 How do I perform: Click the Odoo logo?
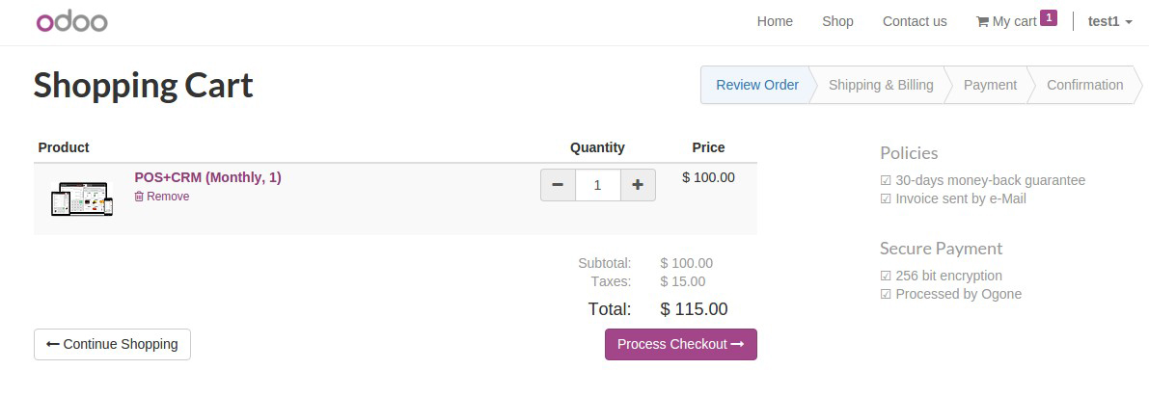[71, 21]
